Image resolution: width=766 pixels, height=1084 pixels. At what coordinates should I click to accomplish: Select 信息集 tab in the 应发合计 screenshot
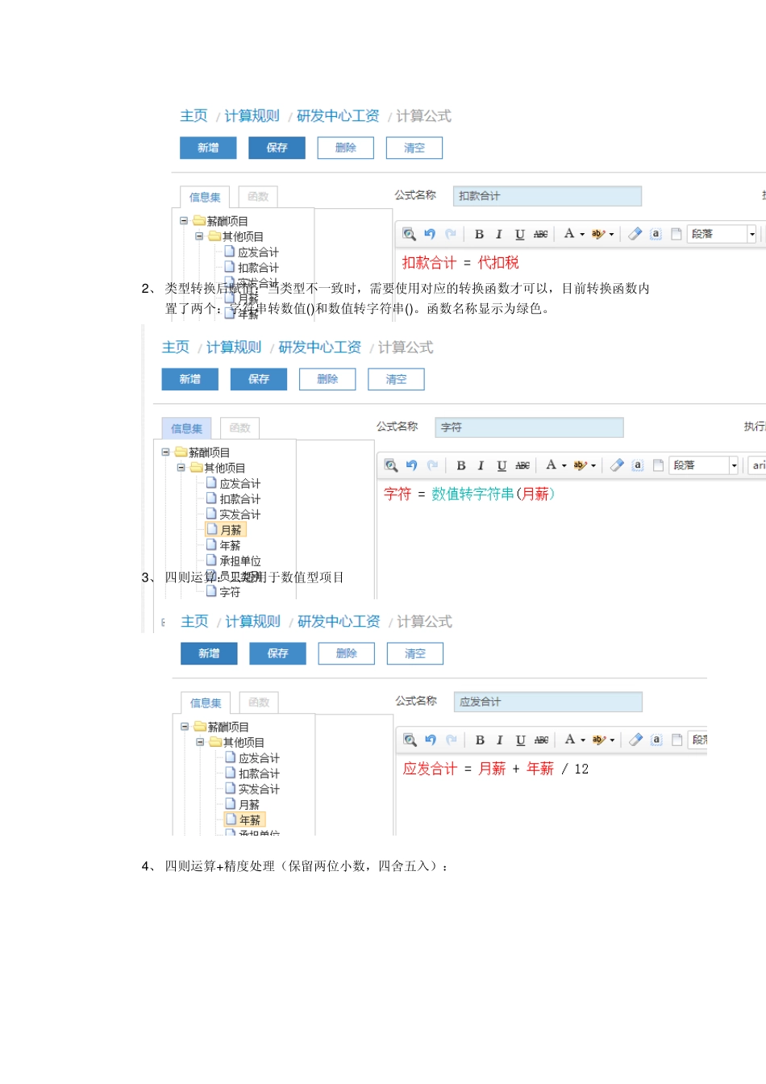click(206, 703)
